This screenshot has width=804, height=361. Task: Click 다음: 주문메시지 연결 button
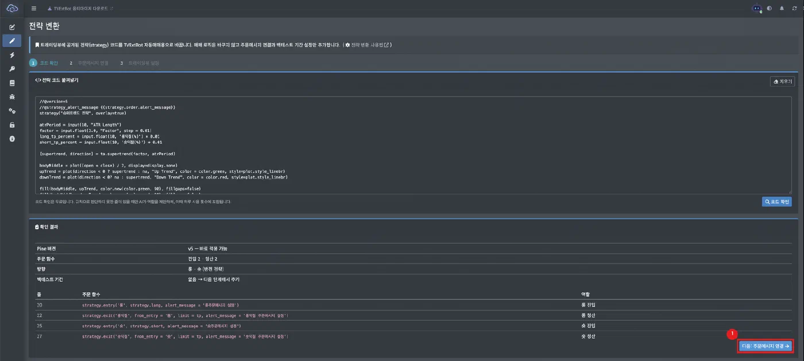click(x=766, y=346)
